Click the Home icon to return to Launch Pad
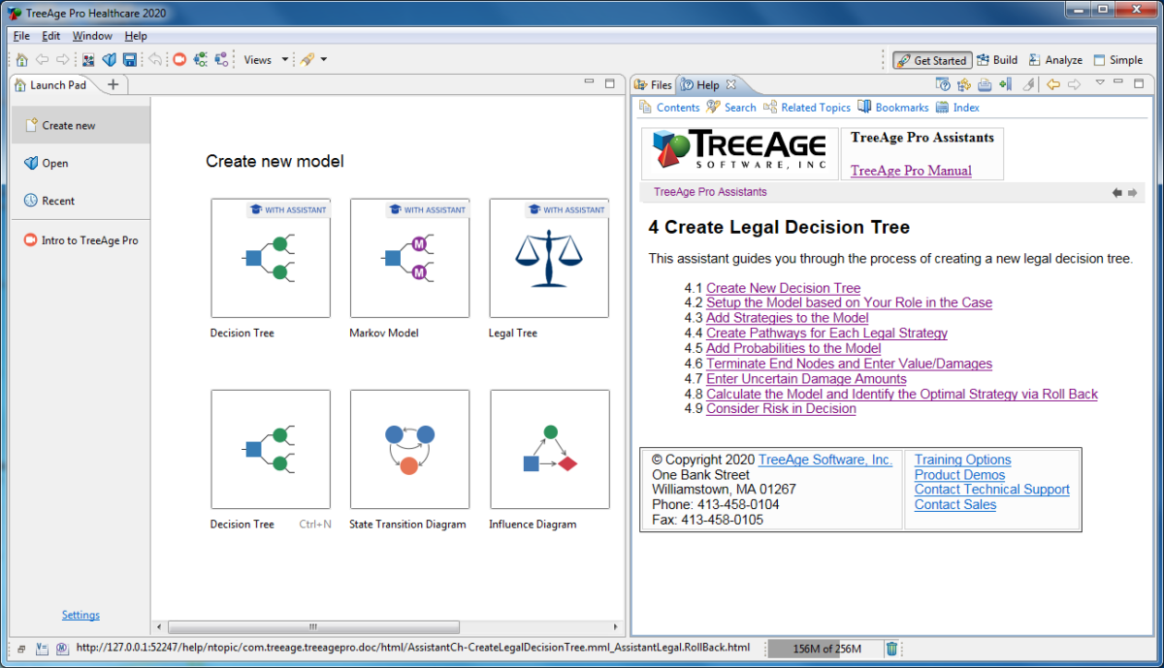The width and height of the screenshot is (1164, 668). [x=20, y=59]
